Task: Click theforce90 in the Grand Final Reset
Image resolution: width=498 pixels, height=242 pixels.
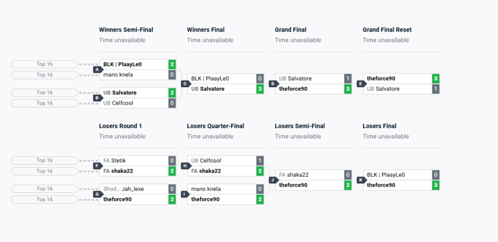Action: coord(381,79)
